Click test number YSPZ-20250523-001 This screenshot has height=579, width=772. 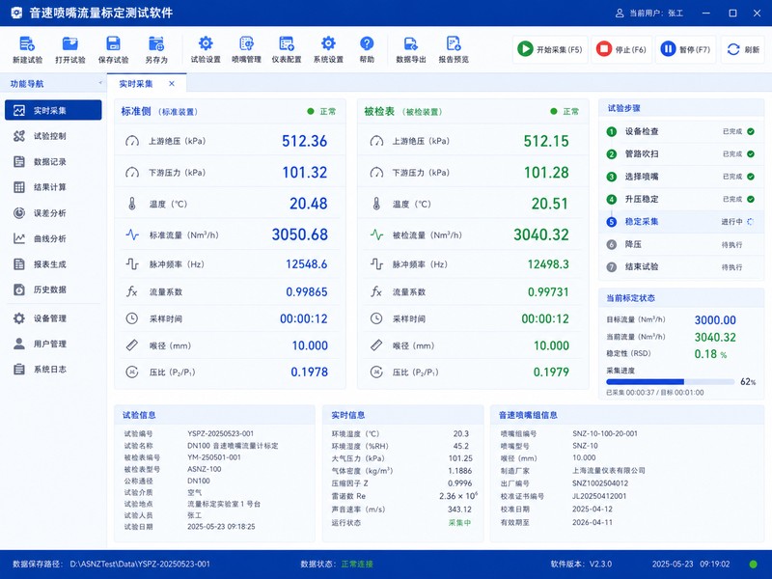(221, 433)
